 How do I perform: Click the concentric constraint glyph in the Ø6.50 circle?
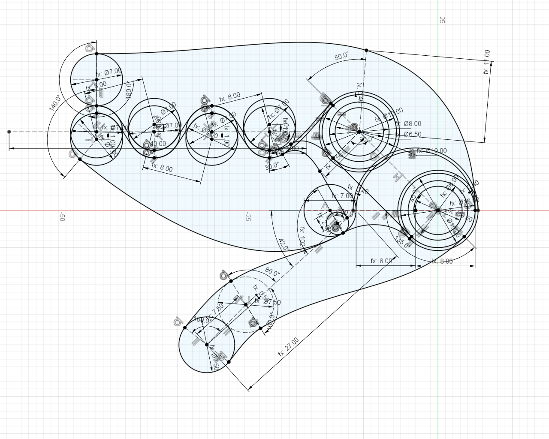(354, 127)
